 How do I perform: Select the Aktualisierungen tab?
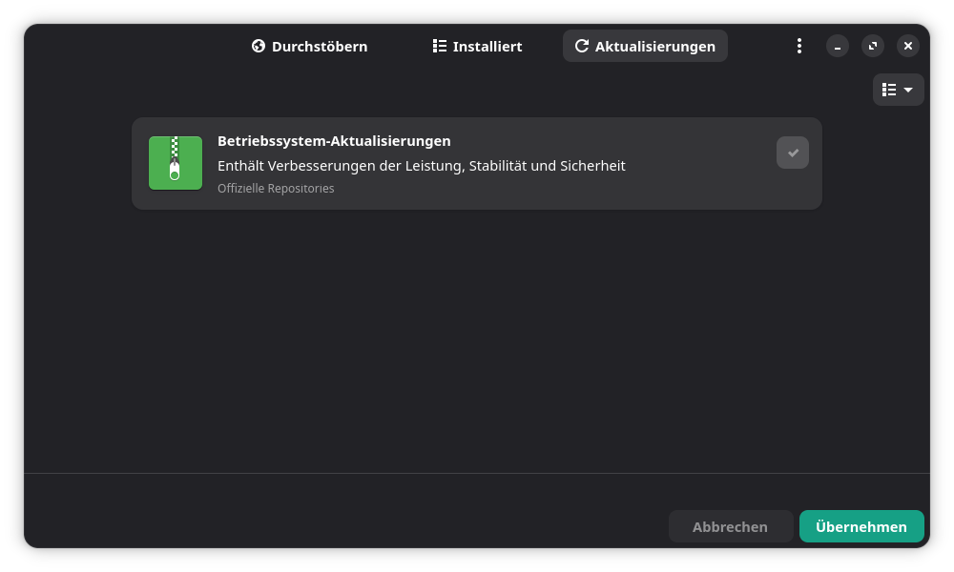[645, 46]
